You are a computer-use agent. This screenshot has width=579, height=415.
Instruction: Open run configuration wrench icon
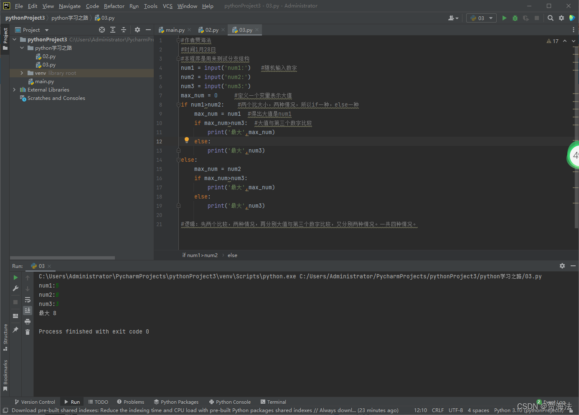(15, 288)
